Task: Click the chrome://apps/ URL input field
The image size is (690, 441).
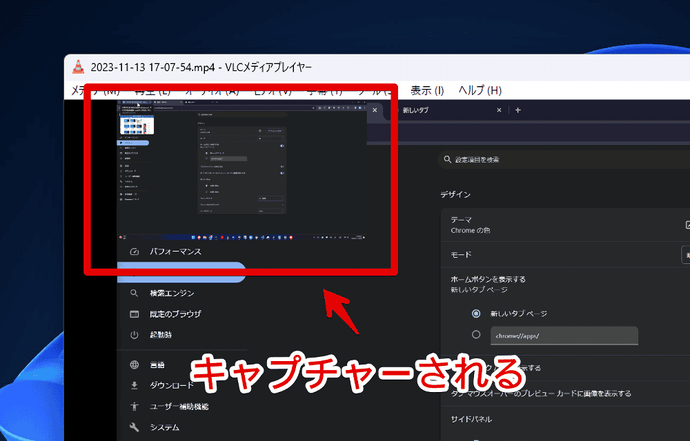Action: pyautogui.click(x=564, y=336)
